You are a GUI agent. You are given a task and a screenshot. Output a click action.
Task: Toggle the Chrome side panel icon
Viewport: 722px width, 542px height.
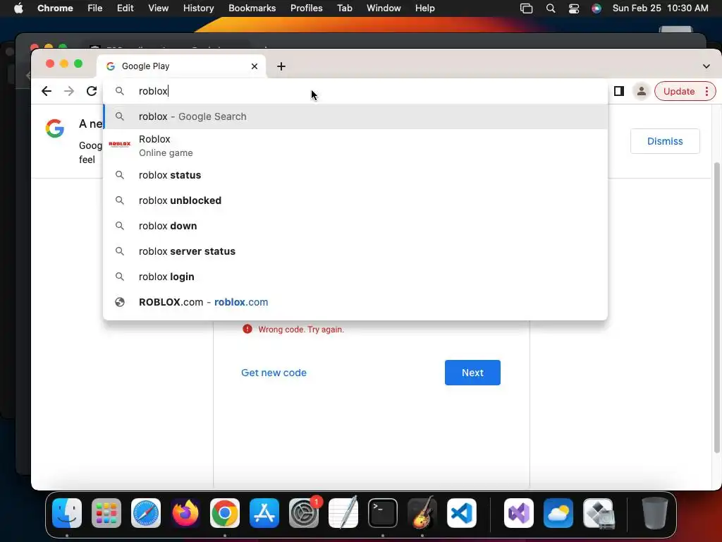619,91
